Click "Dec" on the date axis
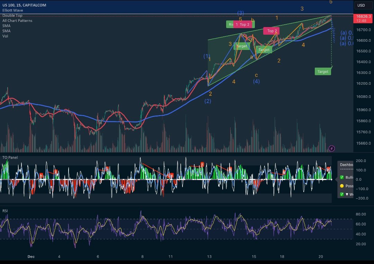The height and width of the screenshot is (264, 374). click(x=31, y=257)
